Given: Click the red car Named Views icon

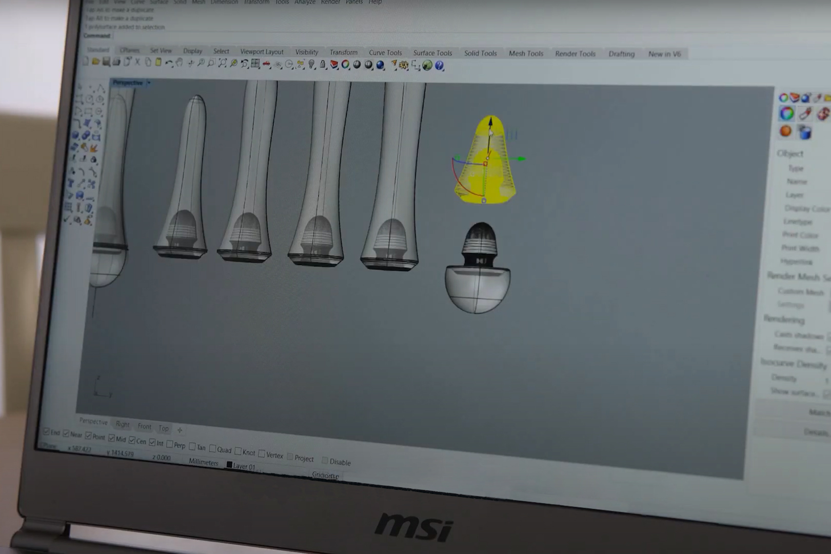Looking at the screenshot, I should point(266,64).
